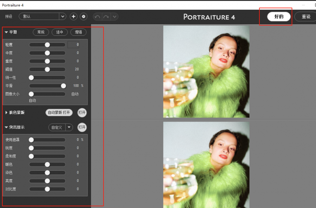This screenshot has height=208, width=316.
Task: Click the 阈值 threshold slider handle
Action: tap(47, 69)
